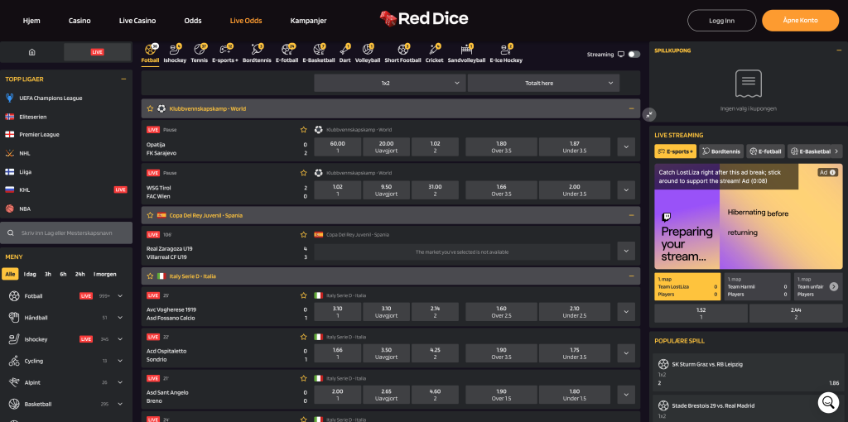This screenshot has height=422, width=848.
Task: Select the I dag time filter
Action: tap(30, 274)
